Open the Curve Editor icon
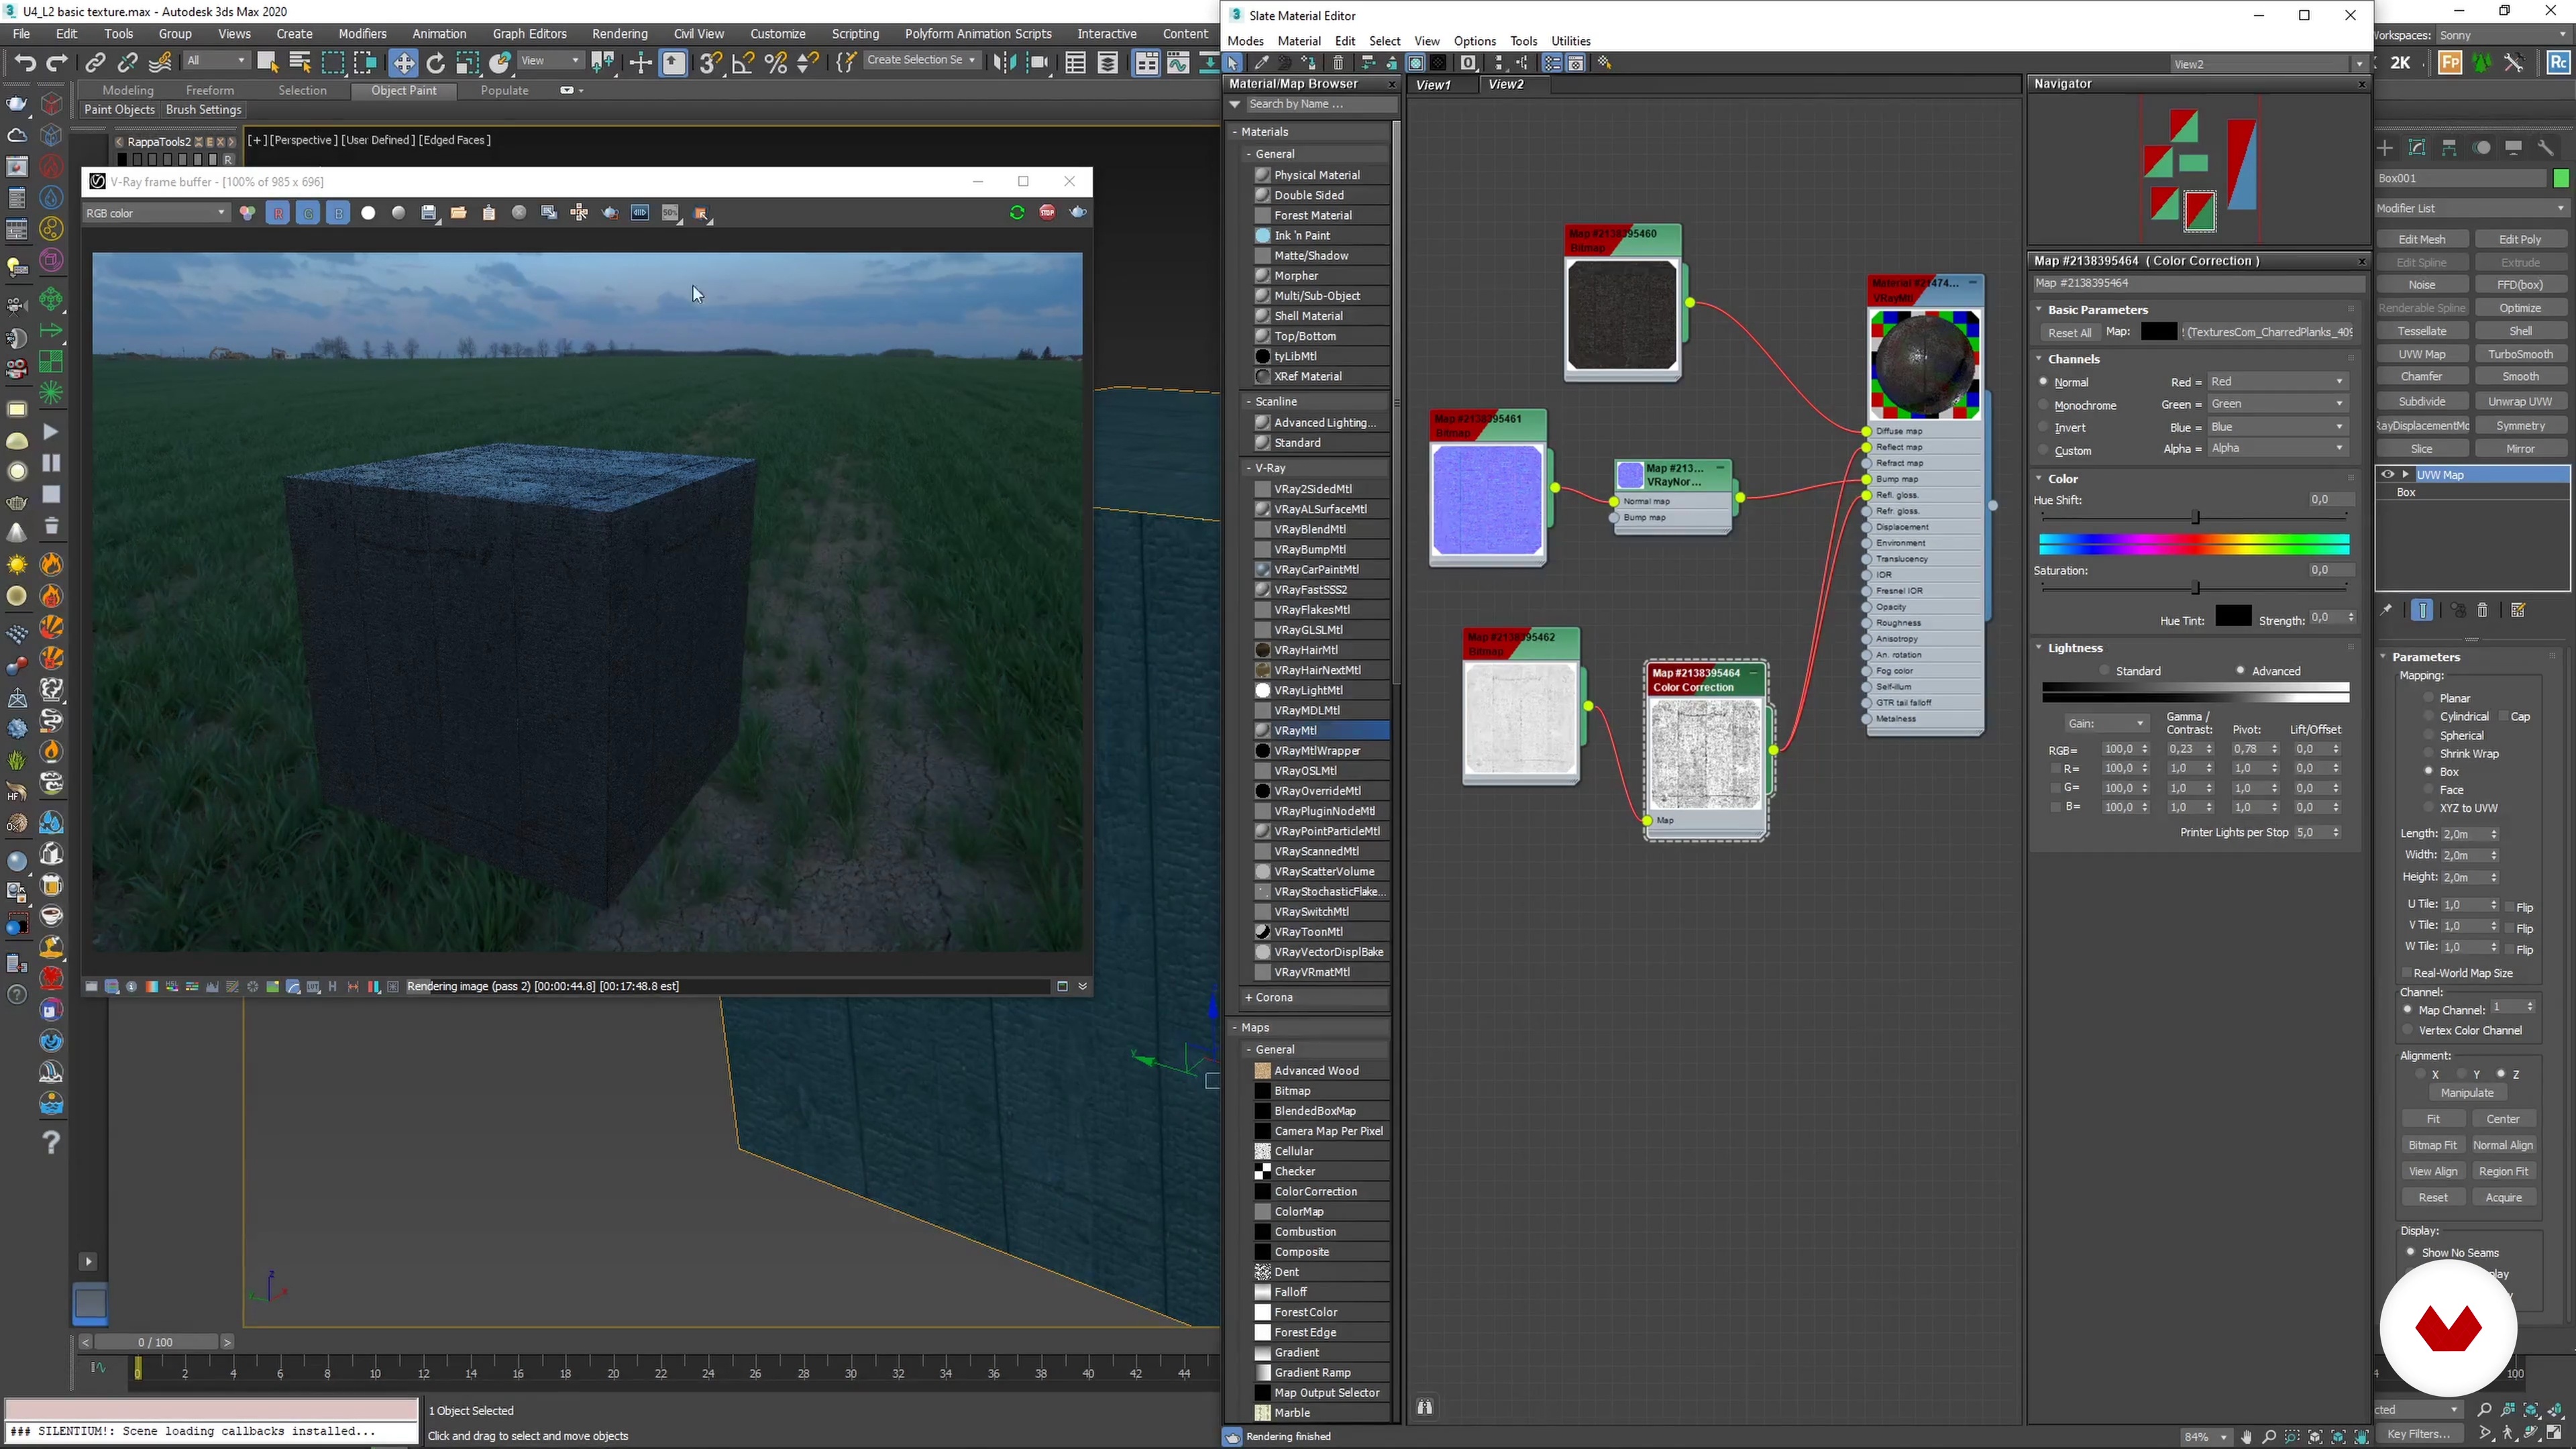The height and width of the screenshot is (1449, 2576). pyautogui.click(x=1178, y=63)
